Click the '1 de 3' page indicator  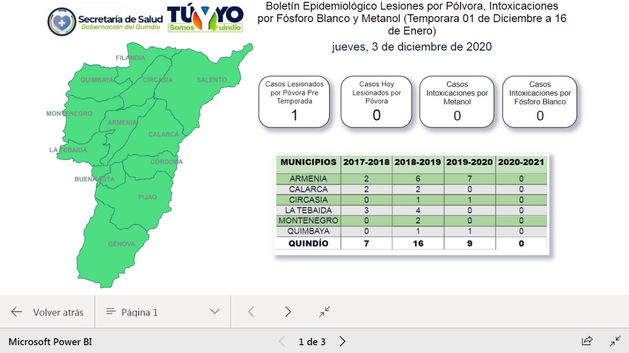[312, 342]
